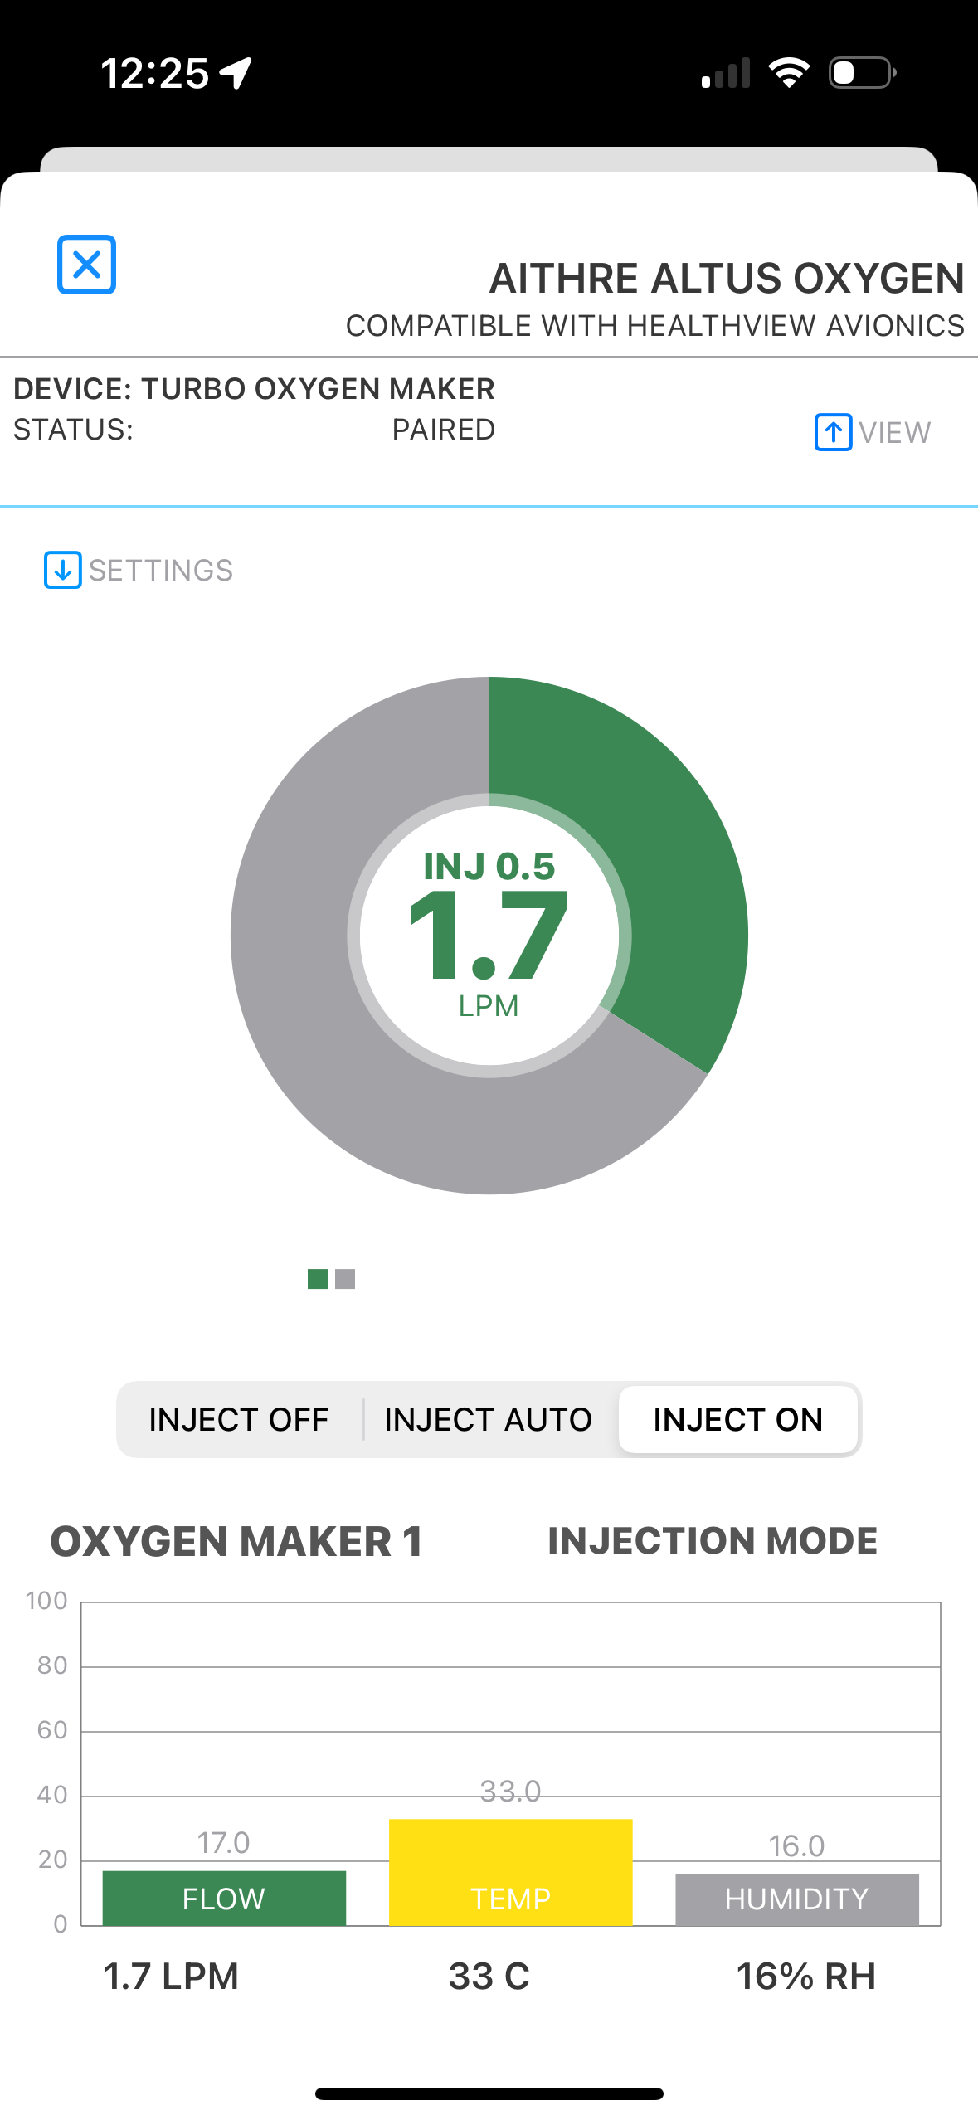Tap the green FLOW bar
Screen dimensions: 978x2120
pyautogui.click(x=224, y=1898)
